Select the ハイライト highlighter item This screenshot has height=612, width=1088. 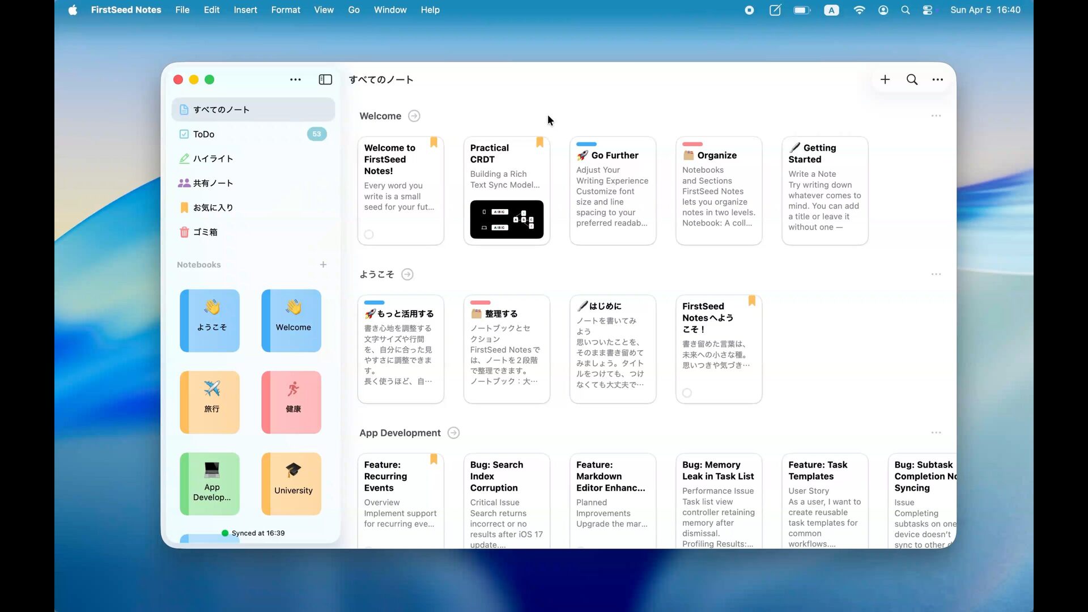click(x=212, y=159)
